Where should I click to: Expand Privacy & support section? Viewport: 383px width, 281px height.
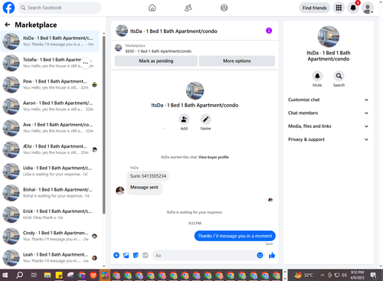(329, 139)
